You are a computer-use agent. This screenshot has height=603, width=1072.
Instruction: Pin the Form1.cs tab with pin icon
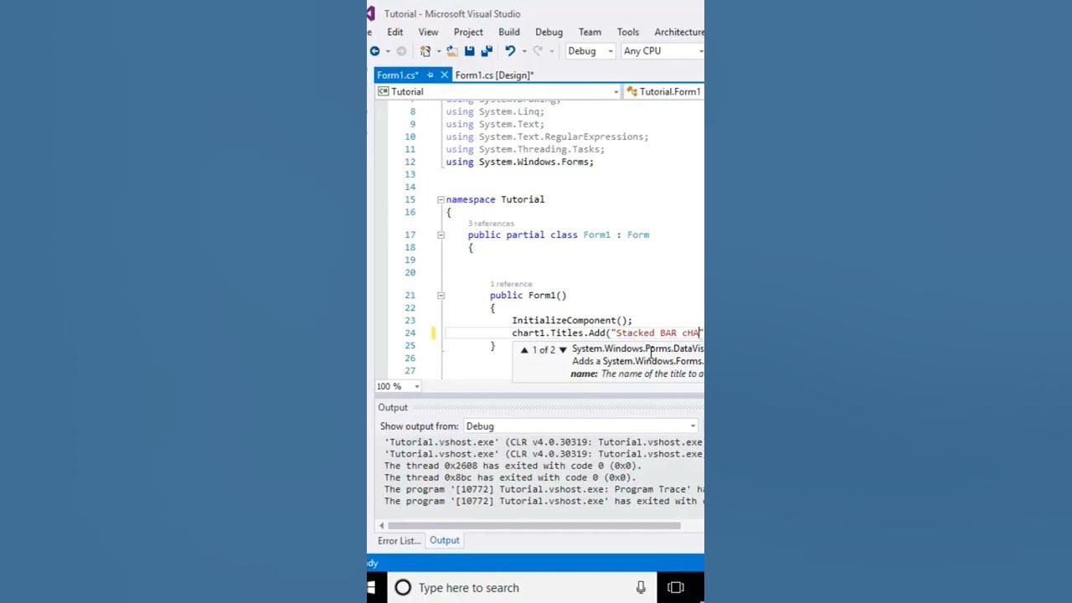[430, 75]
